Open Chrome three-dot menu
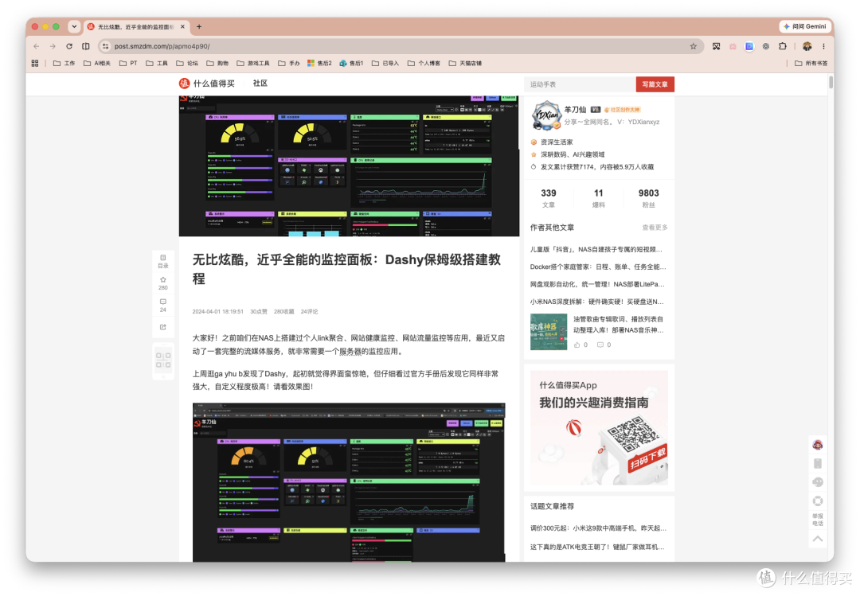 823,47
